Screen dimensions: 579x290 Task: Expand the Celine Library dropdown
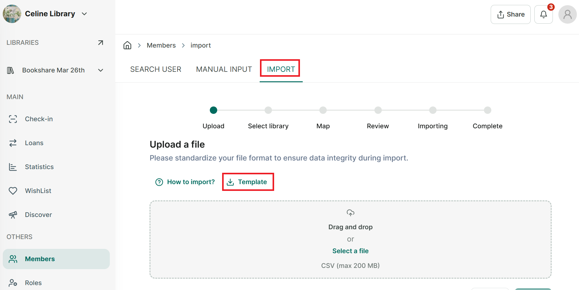click(84, 14)
